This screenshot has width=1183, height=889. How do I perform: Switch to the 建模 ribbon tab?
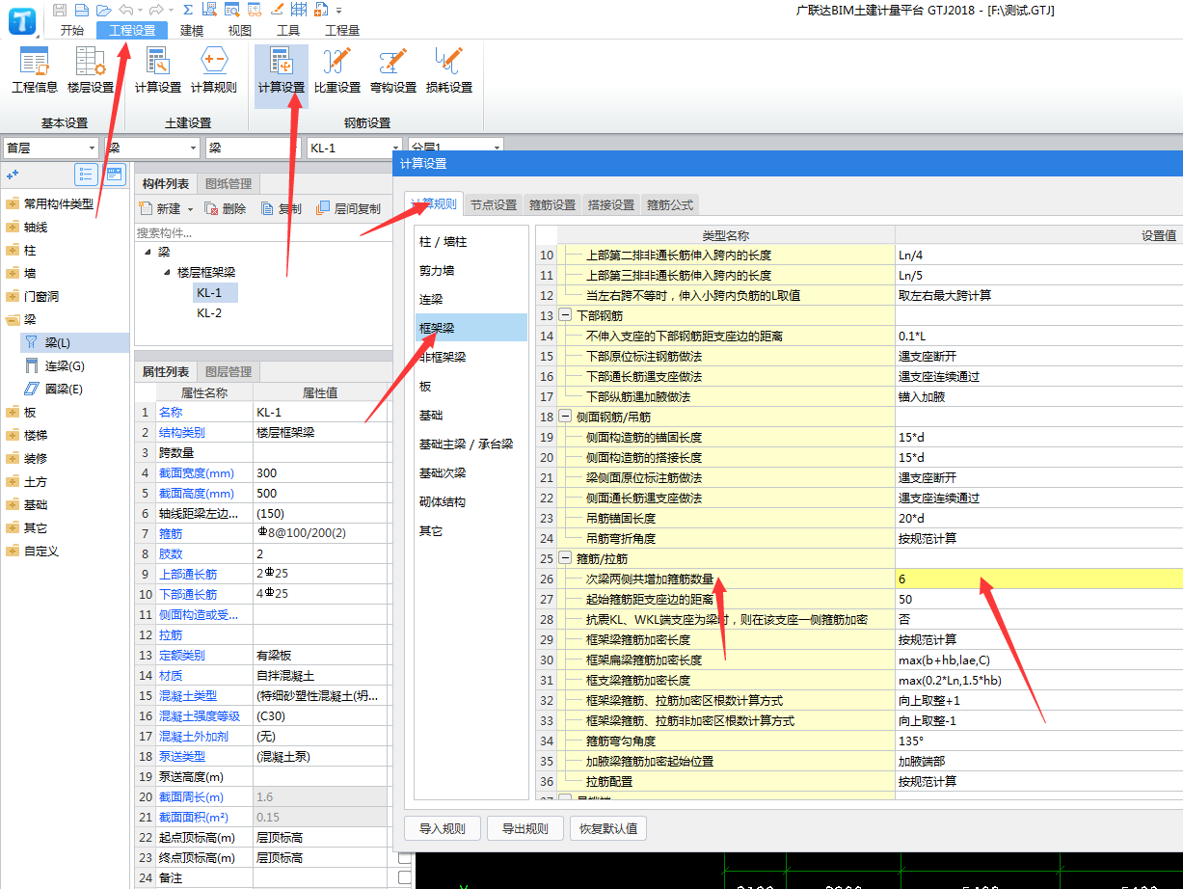pos(193,30)
